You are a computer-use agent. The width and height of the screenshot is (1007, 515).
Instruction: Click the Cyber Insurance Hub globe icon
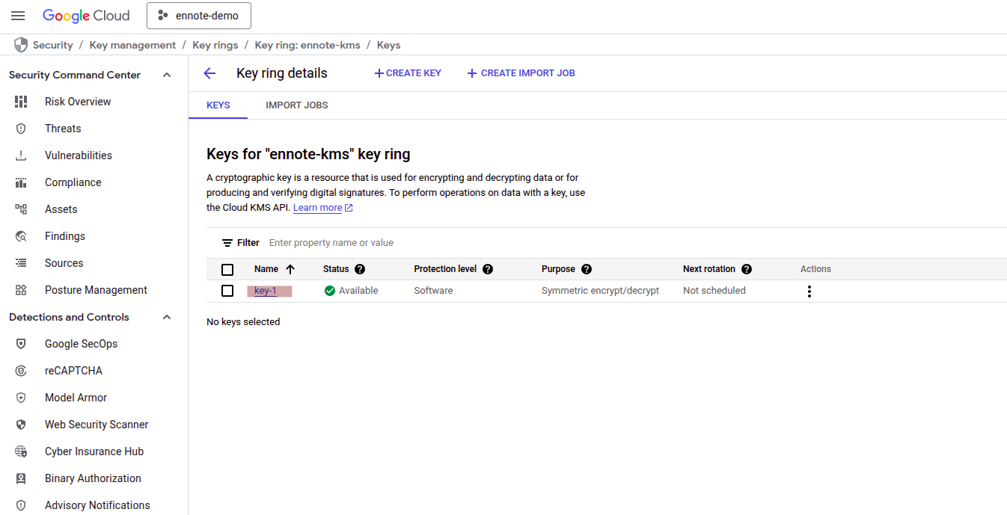[x=21, y=451]
